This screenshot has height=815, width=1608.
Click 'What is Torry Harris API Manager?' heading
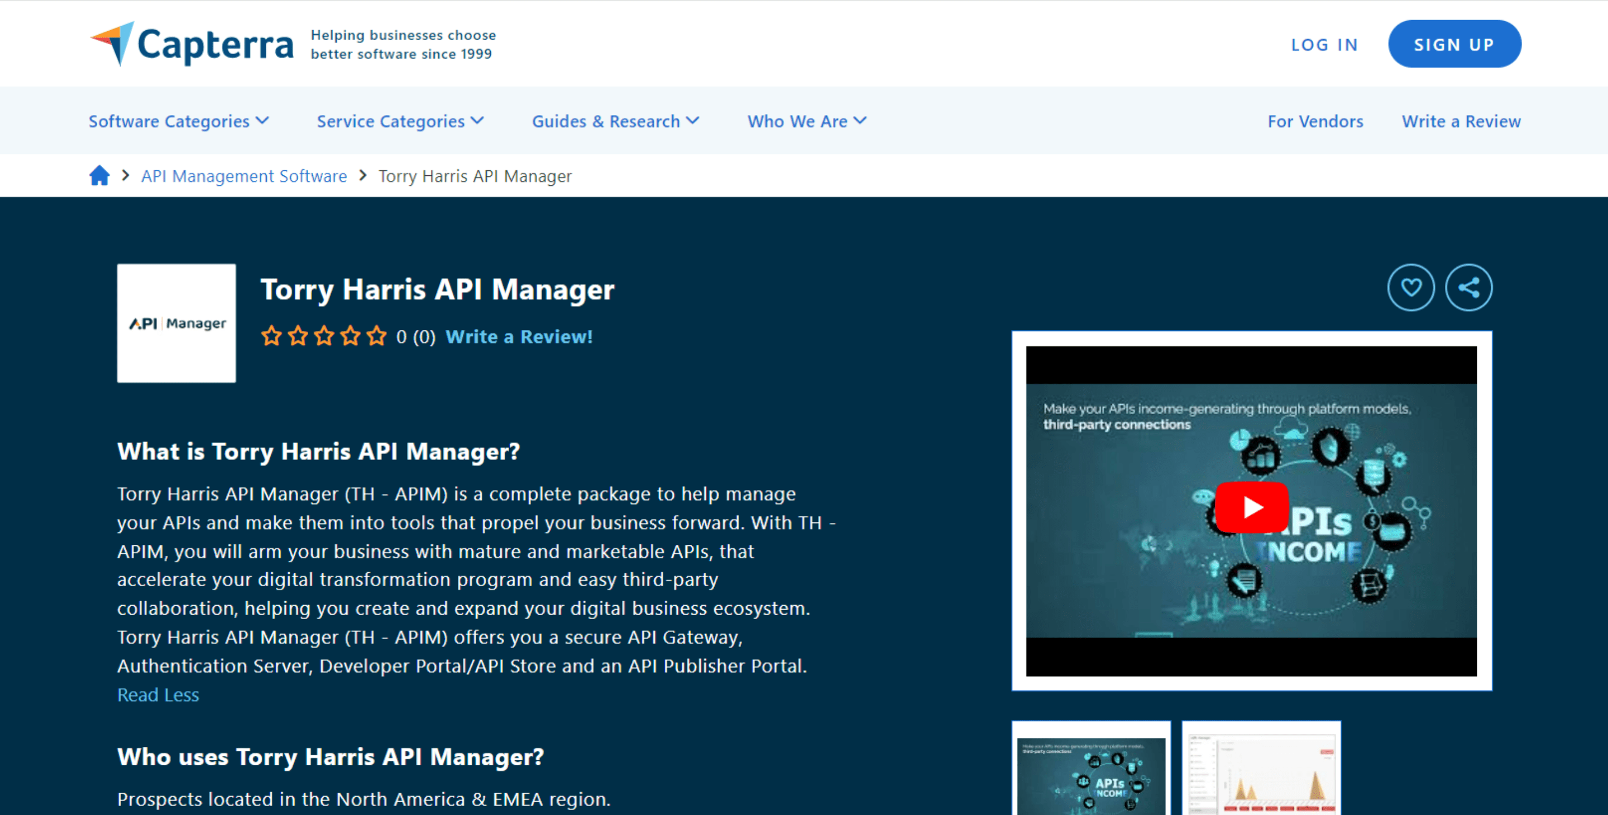pos(318,451)
